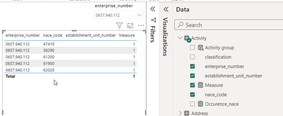Viewport: 283px width, 116px height.
Task: Uncheck the establishment_unit_number field checkbox
Action: pos(193,76)
